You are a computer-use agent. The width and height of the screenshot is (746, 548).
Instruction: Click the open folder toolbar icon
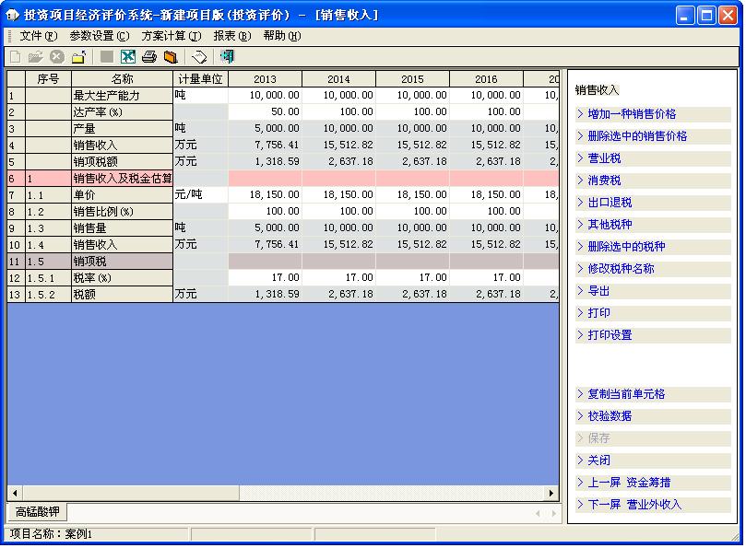click(36, 57)
